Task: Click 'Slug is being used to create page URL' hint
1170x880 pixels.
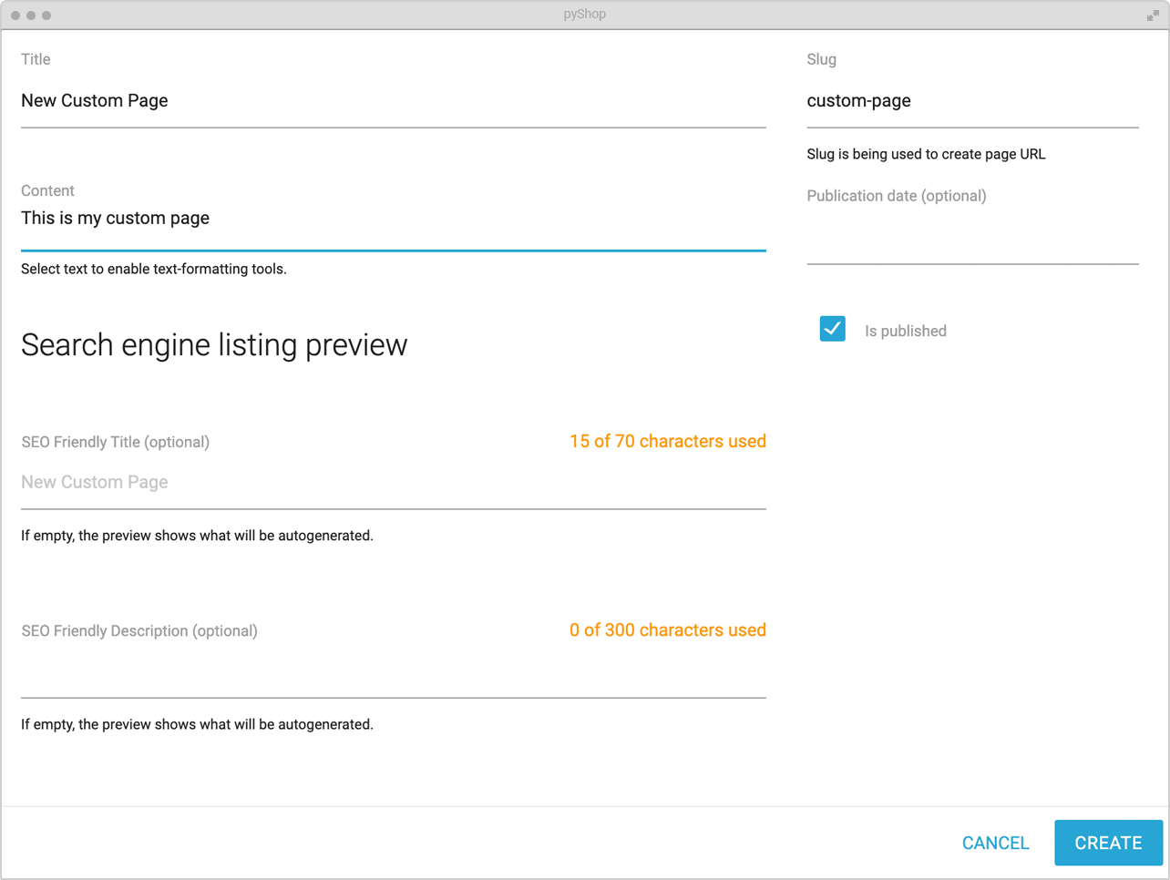Action: click(926, 154)
